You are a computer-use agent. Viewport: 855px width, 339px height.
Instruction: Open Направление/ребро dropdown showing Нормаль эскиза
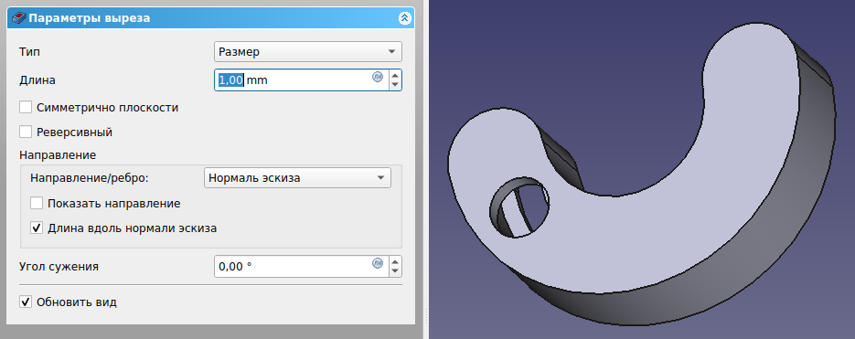[x=297, y=177]
